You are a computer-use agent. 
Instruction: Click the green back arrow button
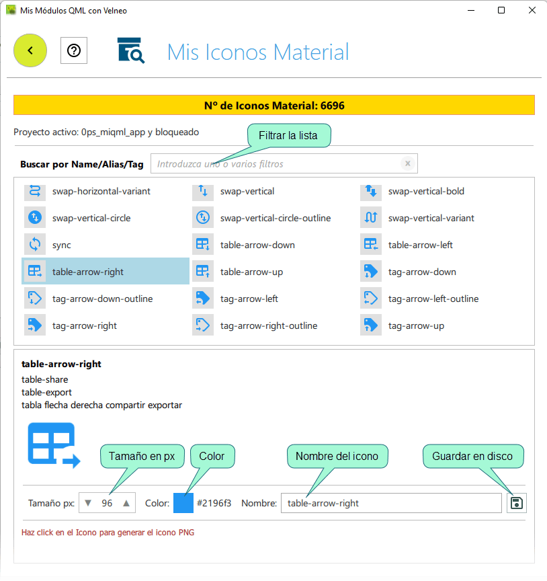pos(30,50)
